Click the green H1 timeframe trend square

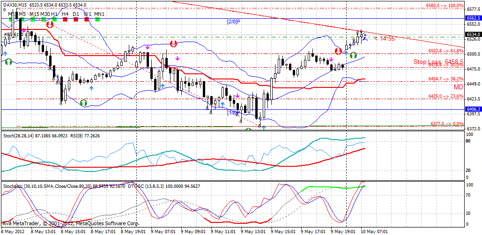[x=54, y=19]
